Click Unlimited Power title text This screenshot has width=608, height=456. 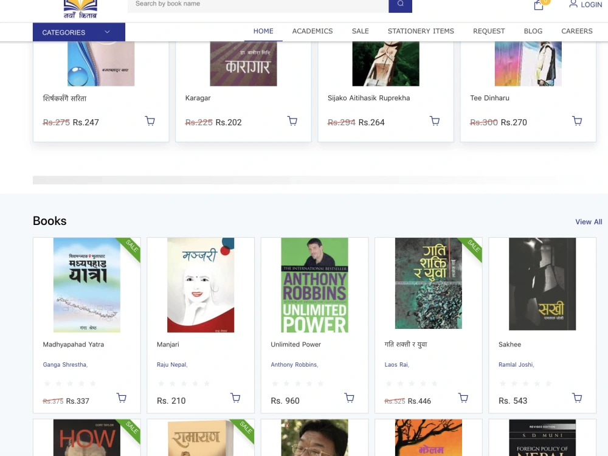[296, 344]
